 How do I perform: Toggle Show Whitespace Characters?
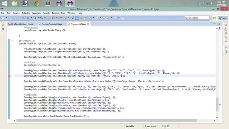pyautogui.click(x=85, y=18)
